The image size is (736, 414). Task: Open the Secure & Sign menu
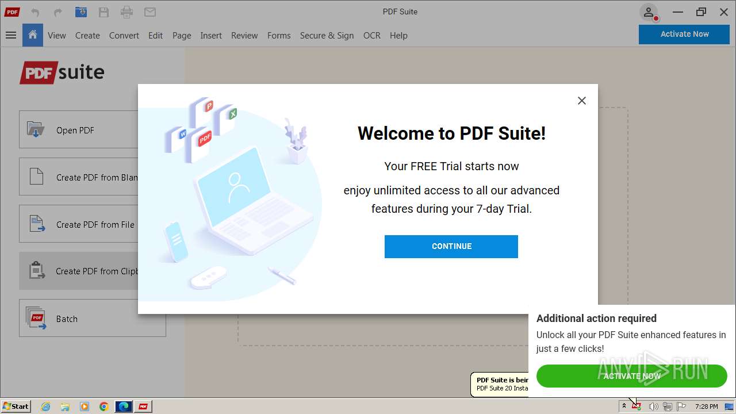tap(327, 36)
